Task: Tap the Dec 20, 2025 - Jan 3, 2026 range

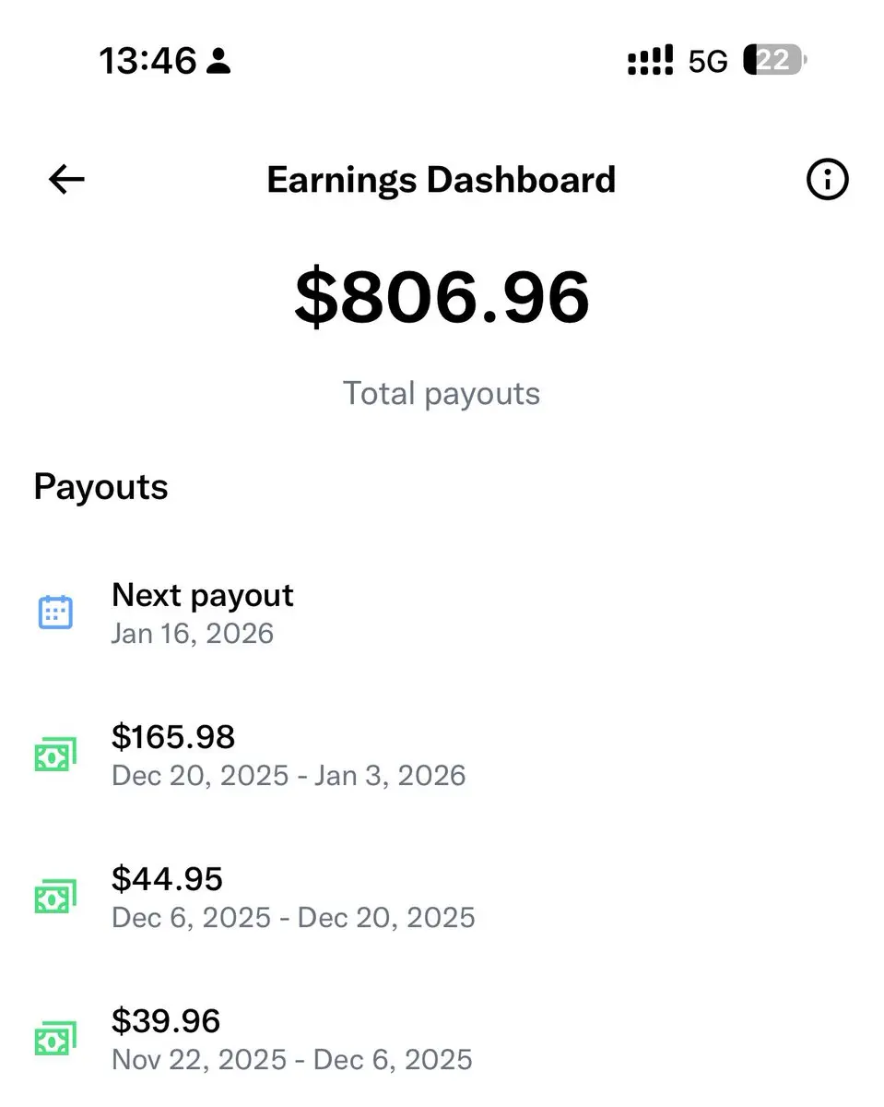Action: point(289,776)
